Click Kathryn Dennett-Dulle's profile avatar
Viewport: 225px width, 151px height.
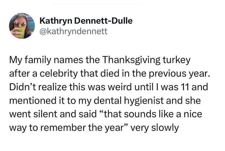click(22, 26)
